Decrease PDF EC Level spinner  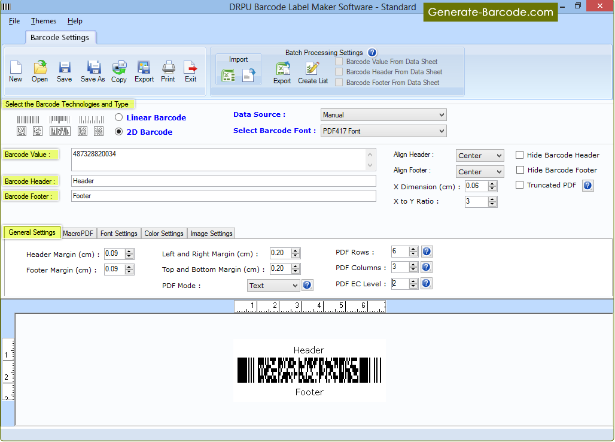tap(413, 286)
